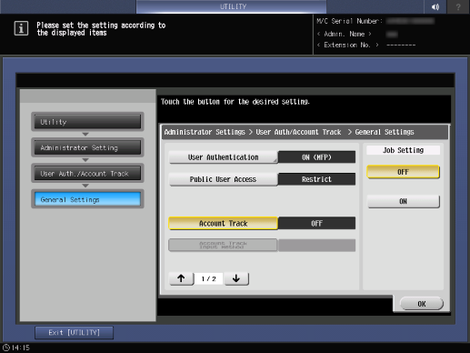Click the information 'i' icon
This screenshot has height=353, width=470.
coord(21,28)
